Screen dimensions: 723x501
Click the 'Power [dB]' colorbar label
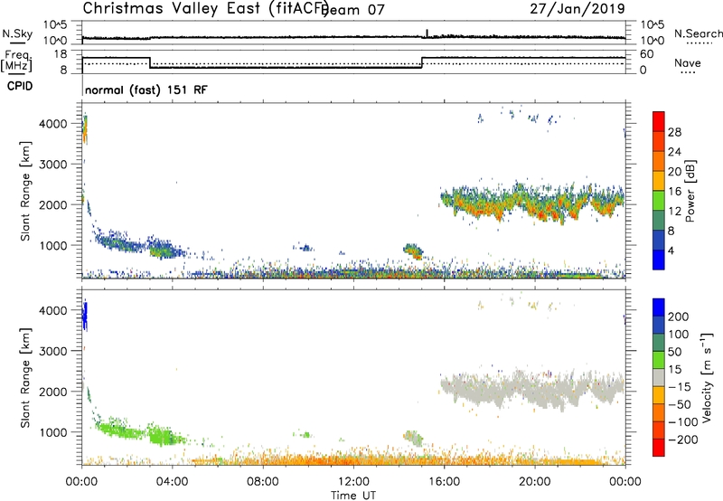tap(690, 191)
